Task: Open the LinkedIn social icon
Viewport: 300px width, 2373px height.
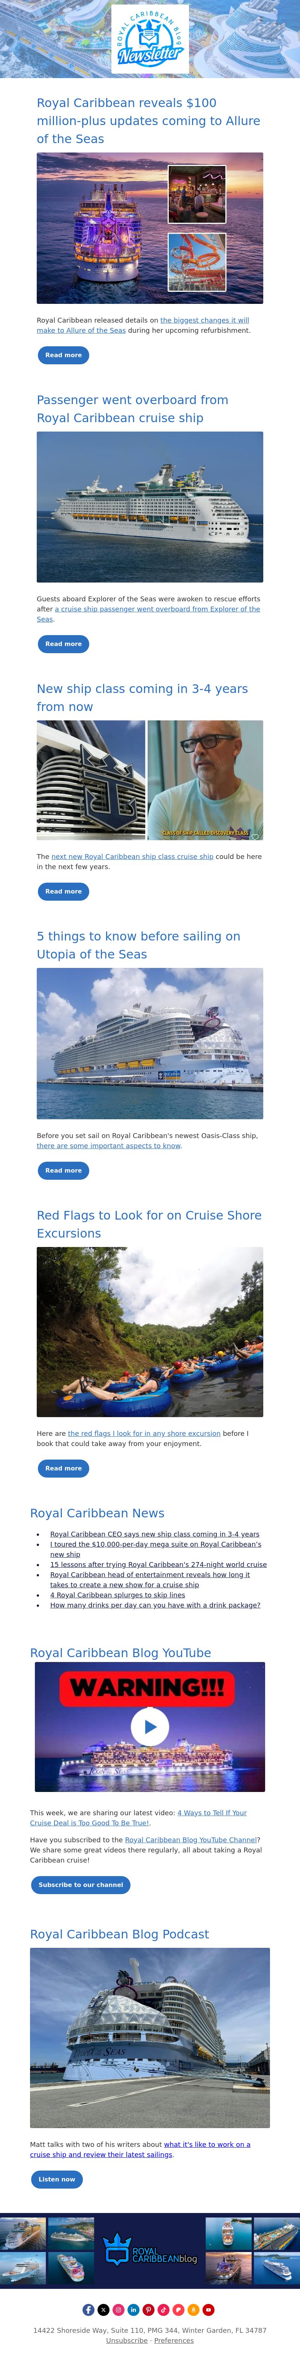Action: (x=133, y=2310)
